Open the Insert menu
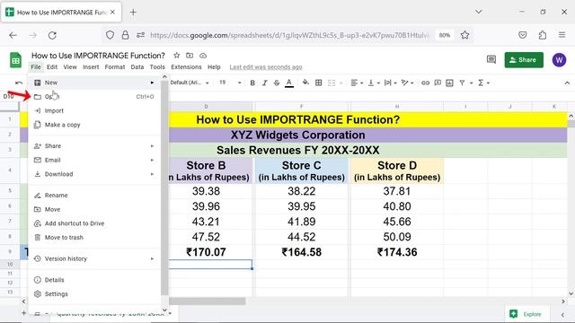Screen dimensions: 575x323 (x=91, y=67)
